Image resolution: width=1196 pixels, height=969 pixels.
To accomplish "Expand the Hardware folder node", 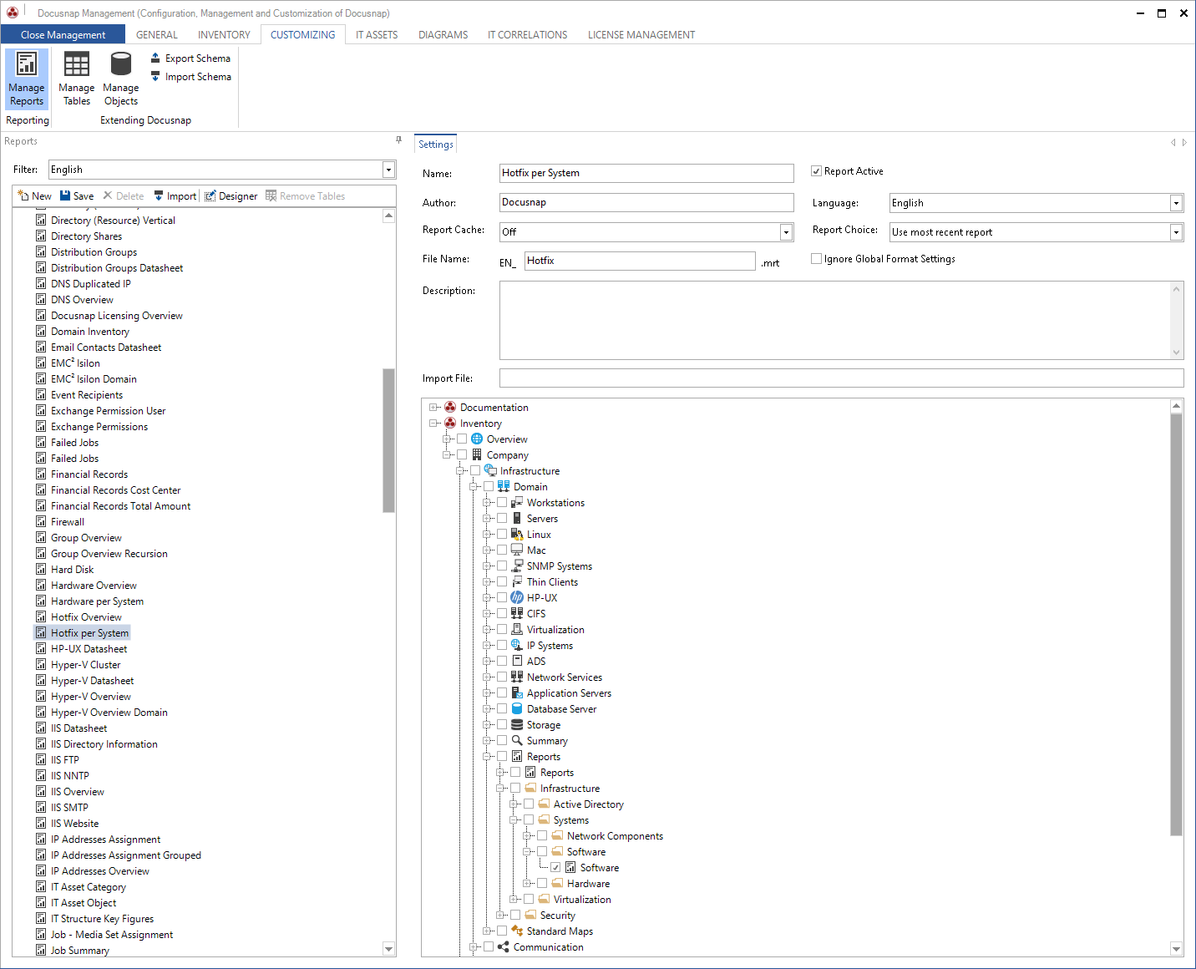I will (527, 883).
